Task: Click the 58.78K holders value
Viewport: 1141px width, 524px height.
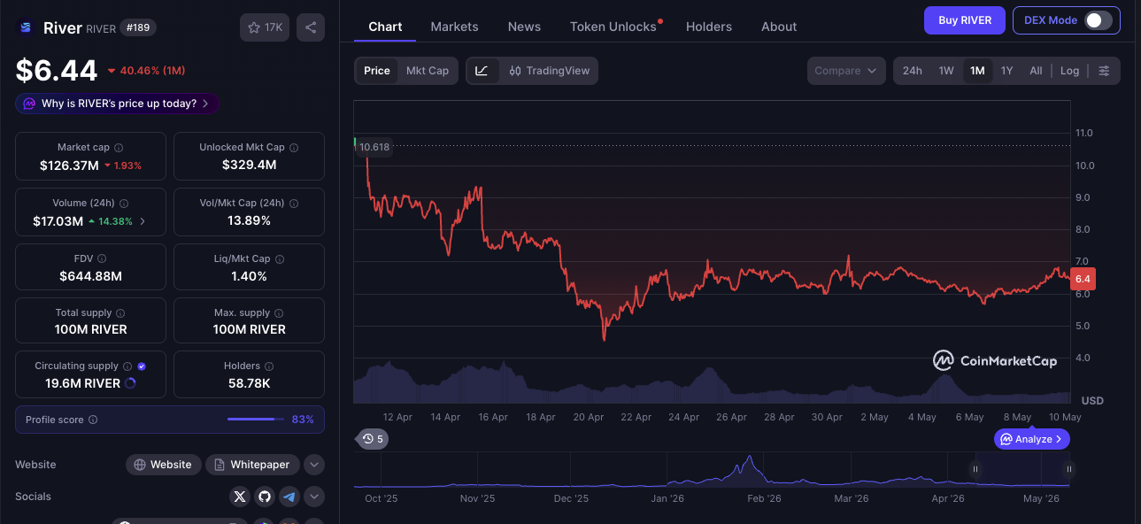Action: (x=249, y=383)
